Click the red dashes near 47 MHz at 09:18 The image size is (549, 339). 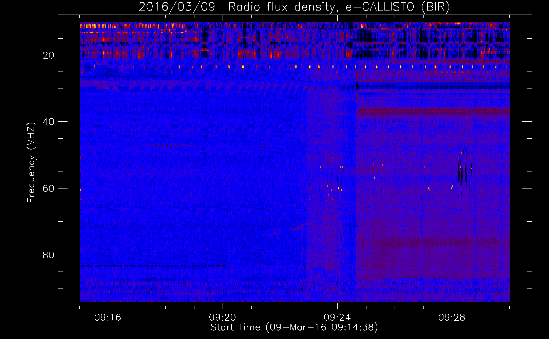click(167, 145)
